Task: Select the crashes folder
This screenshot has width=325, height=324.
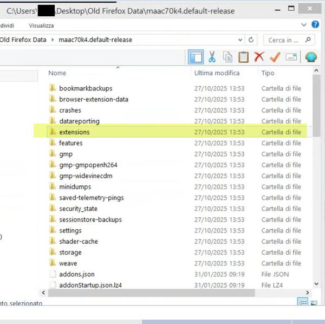Action: pyautogui.click(x=70, y=111)
